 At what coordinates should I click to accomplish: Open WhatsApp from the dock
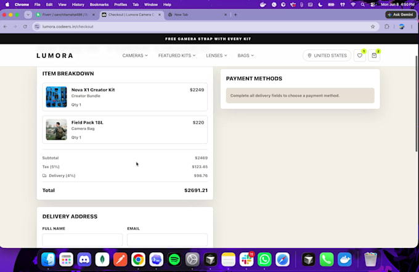(264, 259)
